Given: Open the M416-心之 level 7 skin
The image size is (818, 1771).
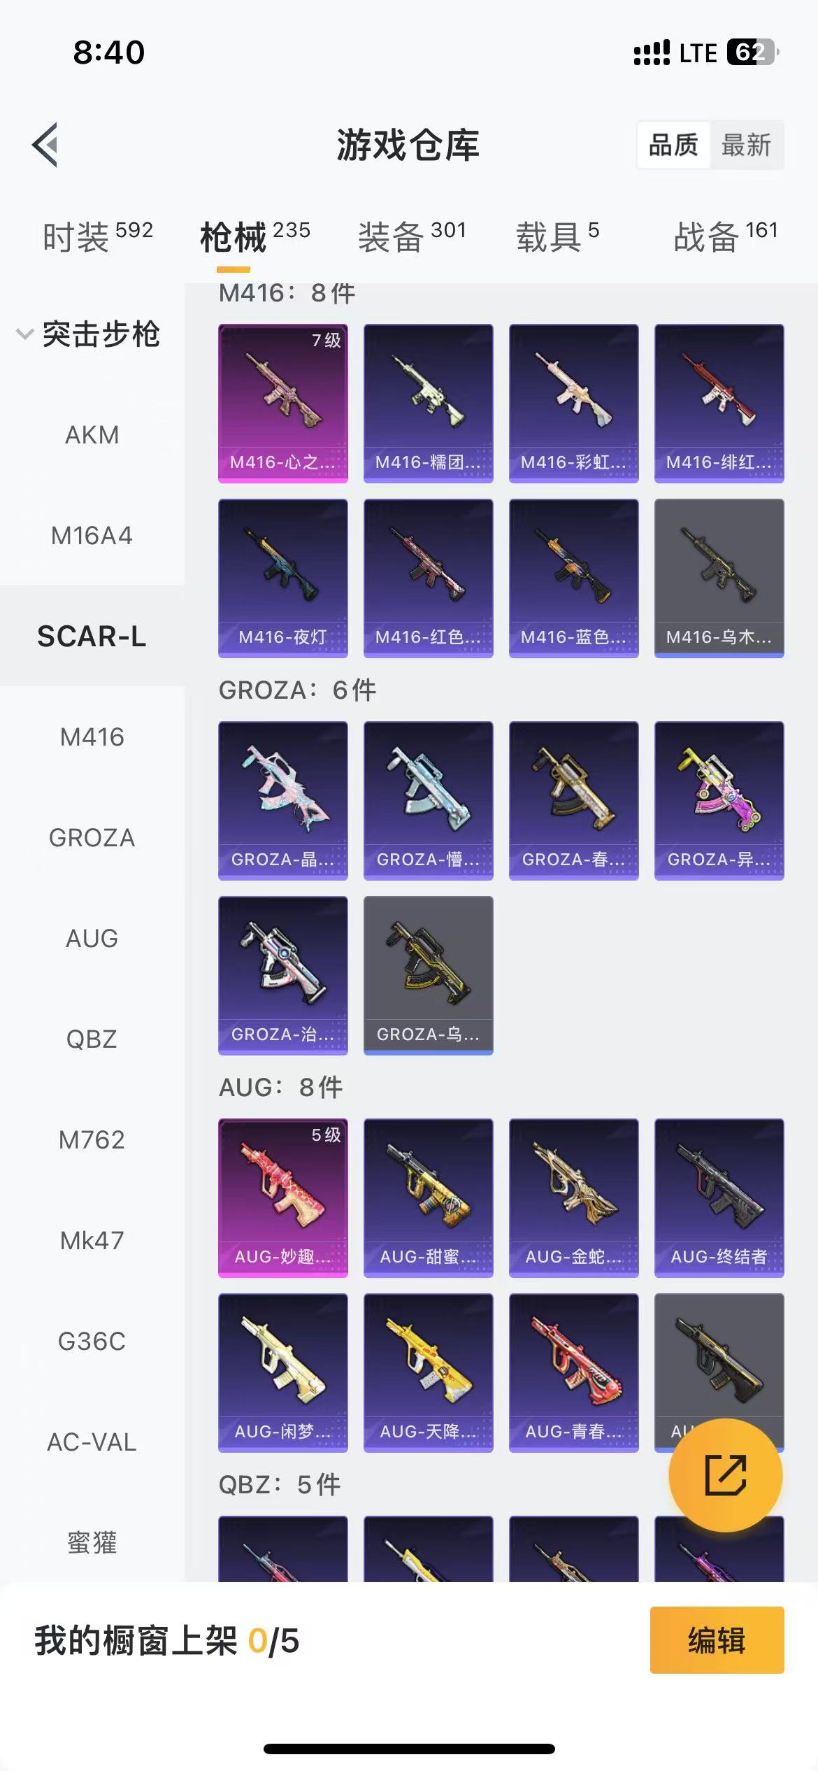Looking at the screenshot, I should [283, 403].
